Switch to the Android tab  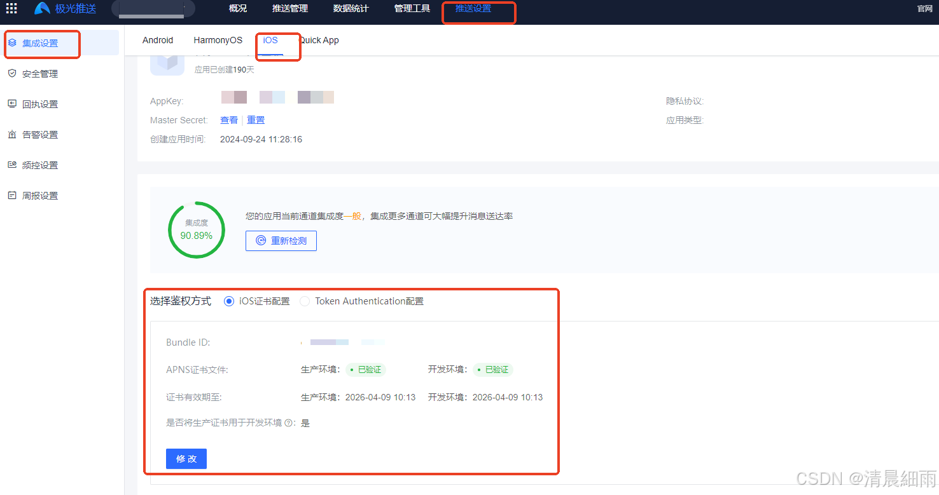coord(158,40)
